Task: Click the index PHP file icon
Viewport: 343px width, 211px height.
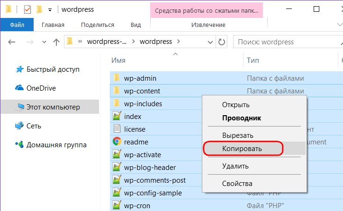Action: [x=117, y=116]
